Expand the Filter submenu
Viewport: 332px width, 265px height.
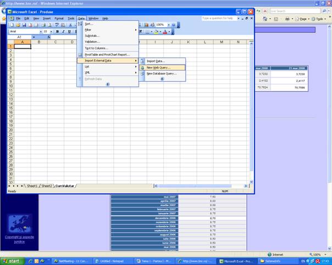tap(108, 30)
